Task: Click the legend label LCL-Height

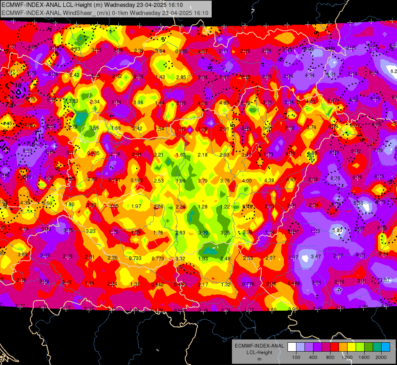Action: [x=259, y=352]
